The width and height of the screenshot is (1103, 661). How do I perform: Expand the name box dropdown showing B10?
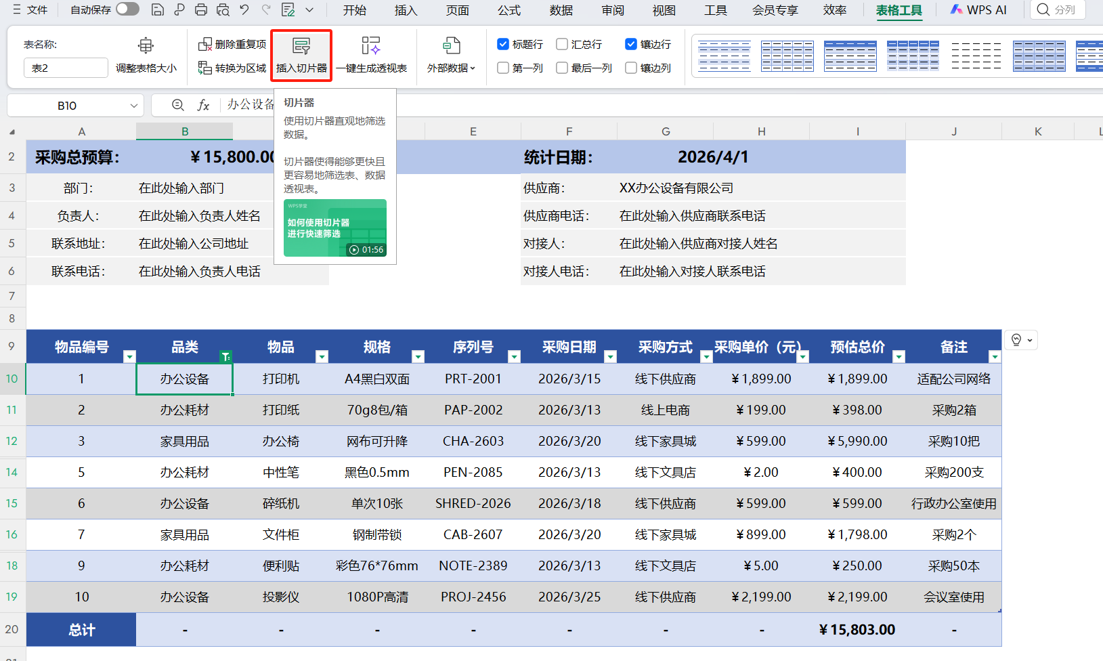coord(133,105)
